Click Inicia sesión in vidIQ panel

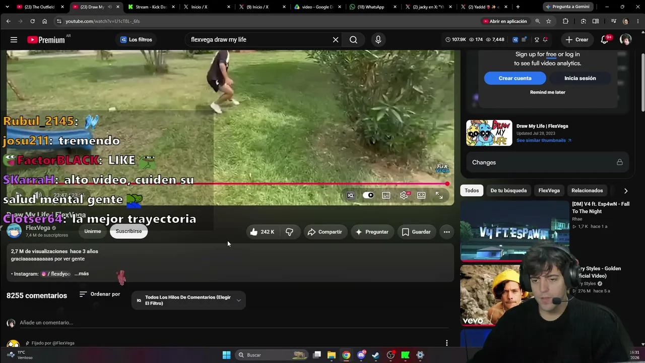click(x=580, y=78)
